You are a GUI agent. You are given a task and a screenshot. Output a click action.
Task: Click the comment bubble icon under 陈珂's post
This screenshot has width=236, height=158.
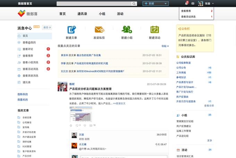pyautogui.click(x=77, y=125)
